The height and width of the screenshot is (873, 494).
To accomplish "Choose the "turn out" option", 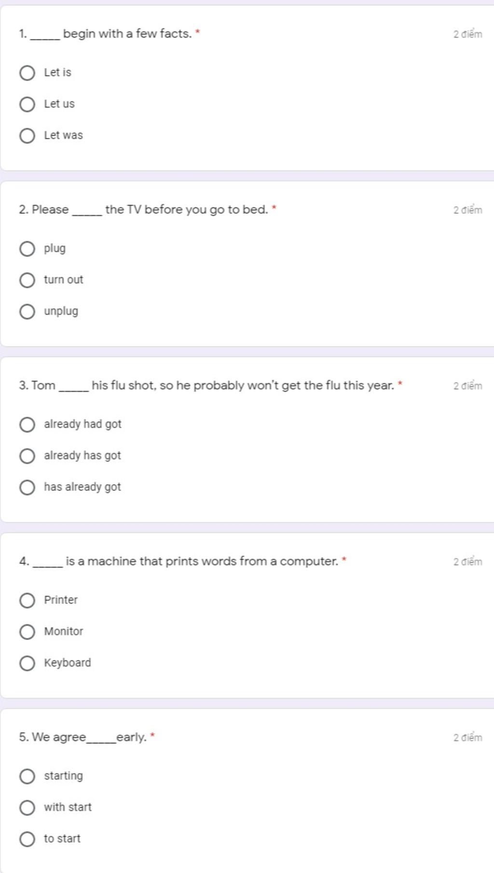I will (x=27, y=280).
